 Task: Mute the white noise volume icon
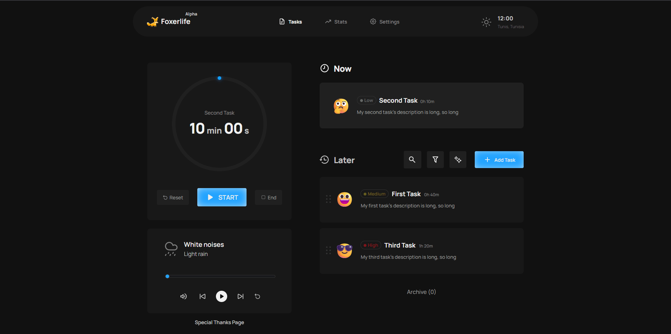[x=184, y=296]
